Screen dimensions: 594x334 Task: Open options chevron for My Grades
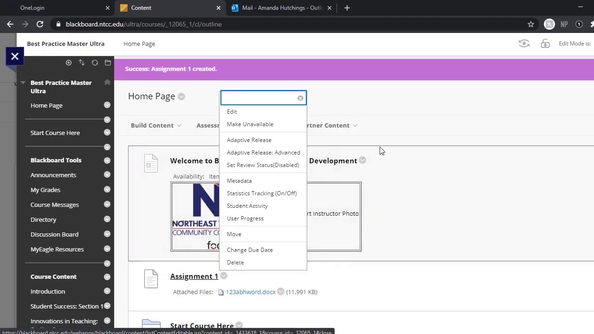pyautogui.click(x=107, y=190)
